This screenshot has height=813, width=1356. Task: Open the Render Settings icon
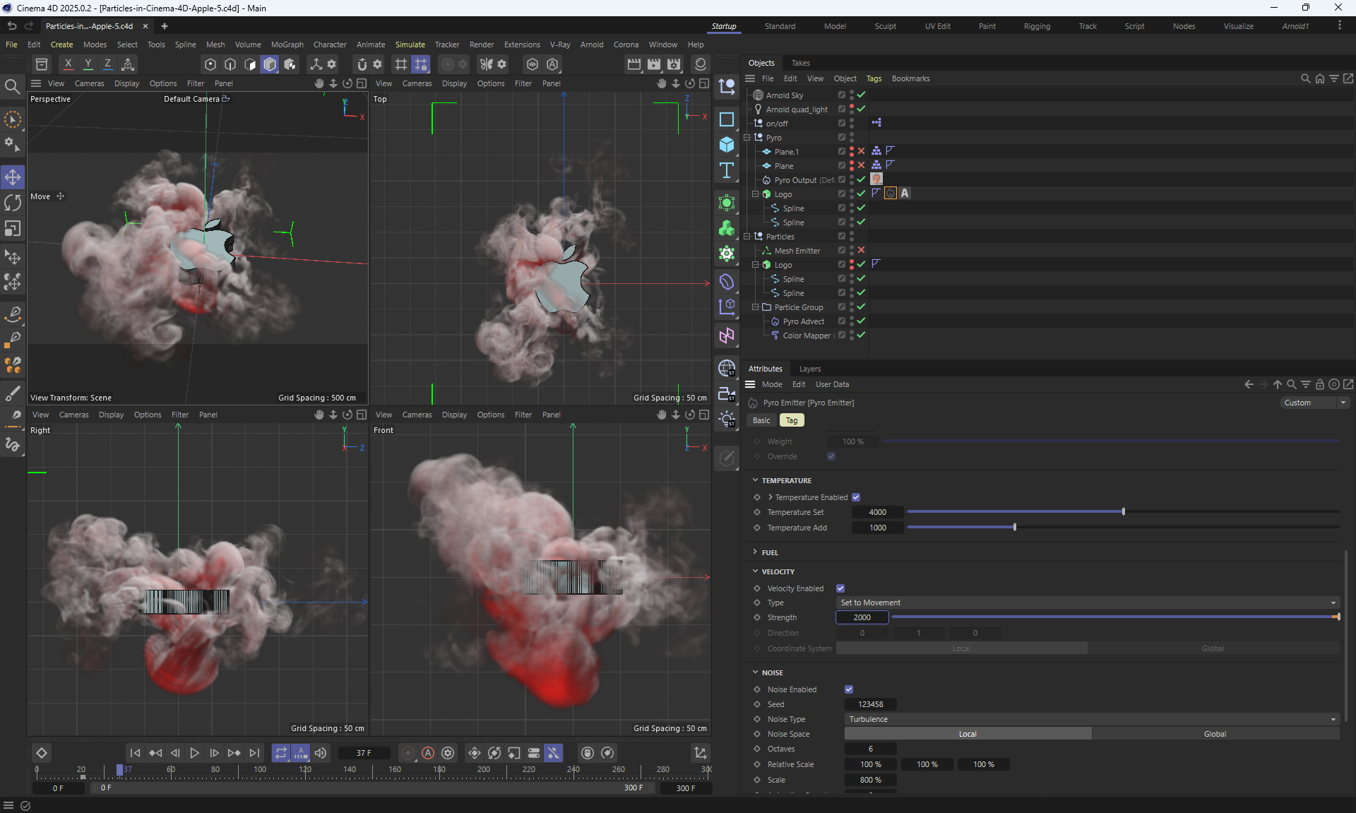pos(674,64)
